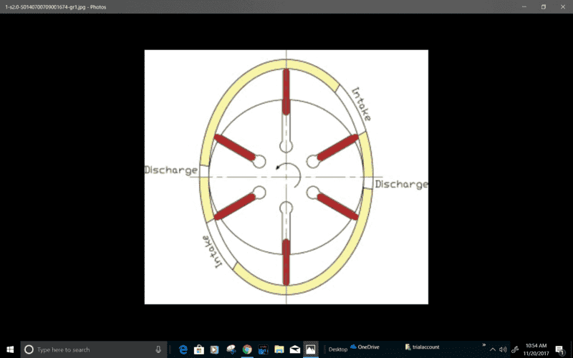Viewport: 573px width, 358px height.
Task: Open the Action Center notifications icon
Action: click(x=560, y=349)
